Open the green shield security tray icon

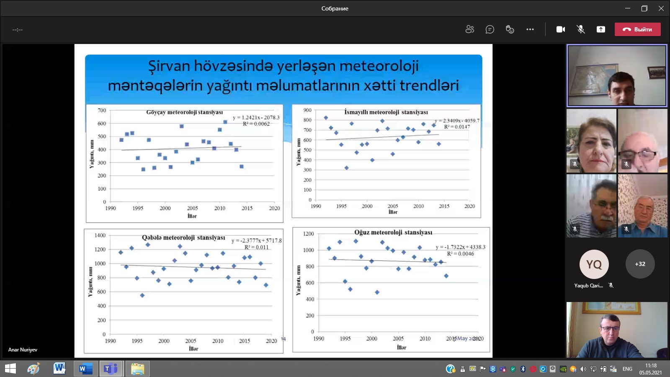point(513,369)
